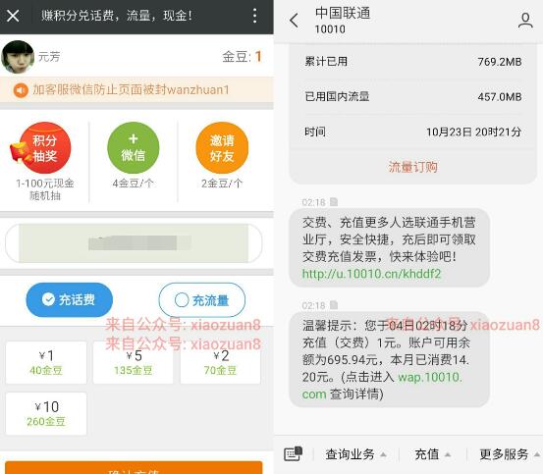Tap the 累计已用 769.2MB row
The image size is (543, 474).
pos(412,62)
